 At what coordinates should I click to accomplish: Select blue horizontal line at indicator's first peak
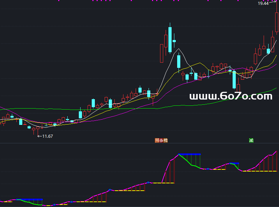[189, 154]
